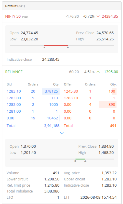123x204 pixels.
Task: Expand market depth with the blue chevron
Action: (62, 133)
